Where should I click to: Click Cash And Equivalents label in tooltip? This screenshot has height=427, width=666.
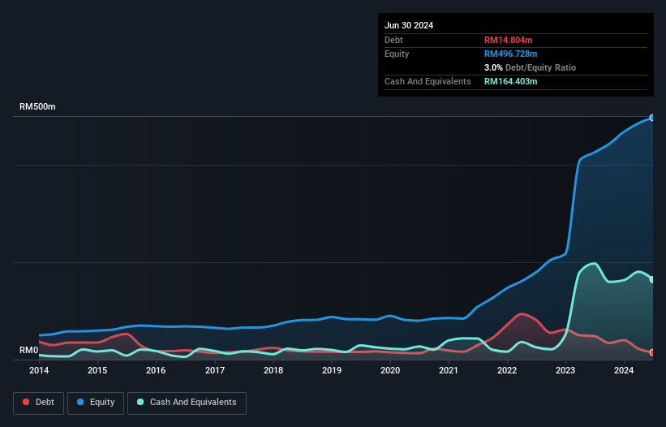pyautogui.click(x=428, y=81)
